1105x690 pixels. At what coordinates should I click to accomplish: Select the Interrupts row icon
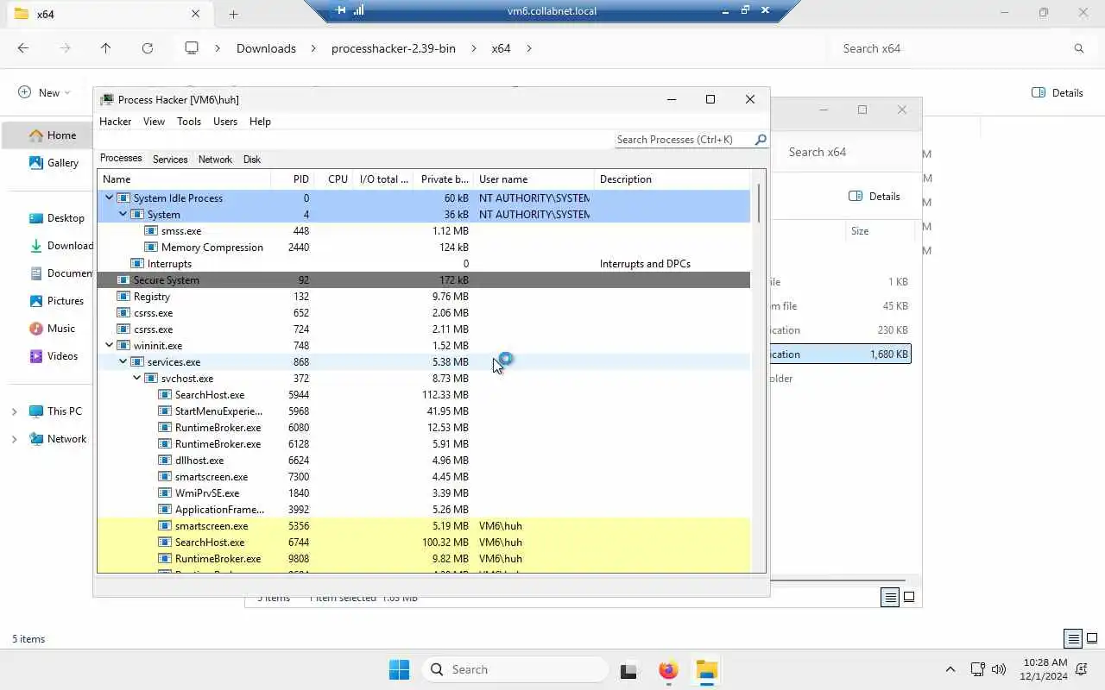(x=137, y=264)
